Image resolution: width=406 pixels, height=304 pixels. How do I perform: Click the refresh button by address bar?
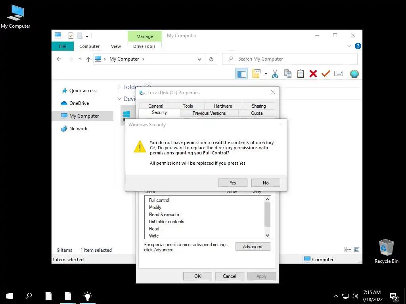point(211,59)
